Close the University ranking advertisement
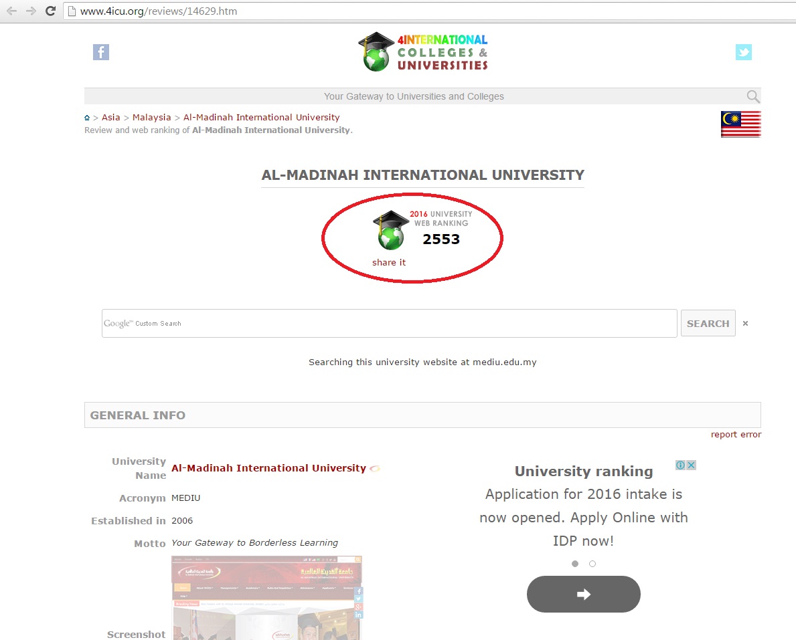The height and width of the screenshot is (640, 796). click(x=691, y=465)
